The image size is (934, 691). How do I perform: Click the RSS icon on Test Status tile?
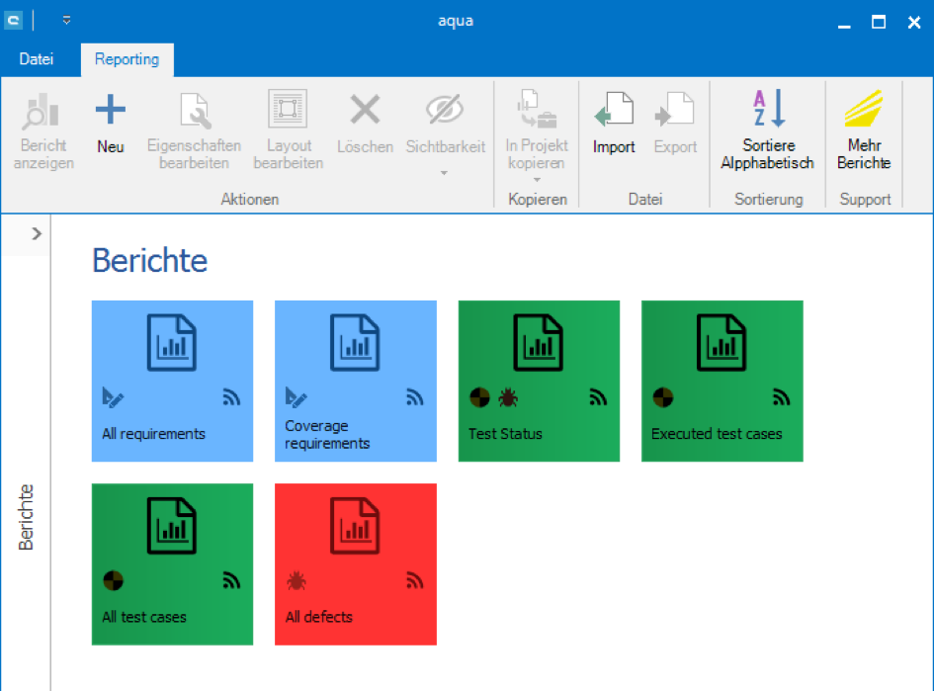pyautogui.click(x=598, y=397)
